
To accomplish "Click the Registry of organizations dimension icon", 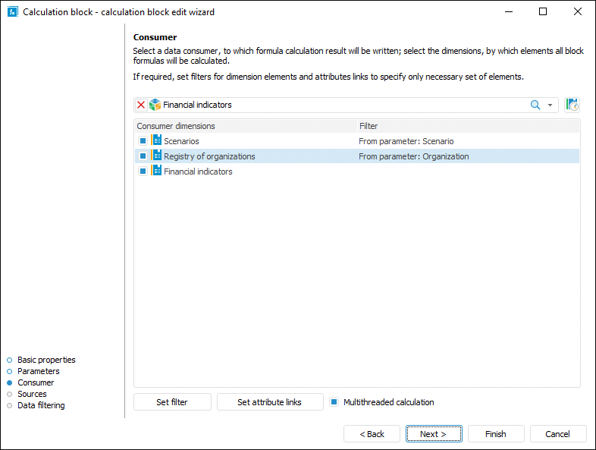I will 156,156.
